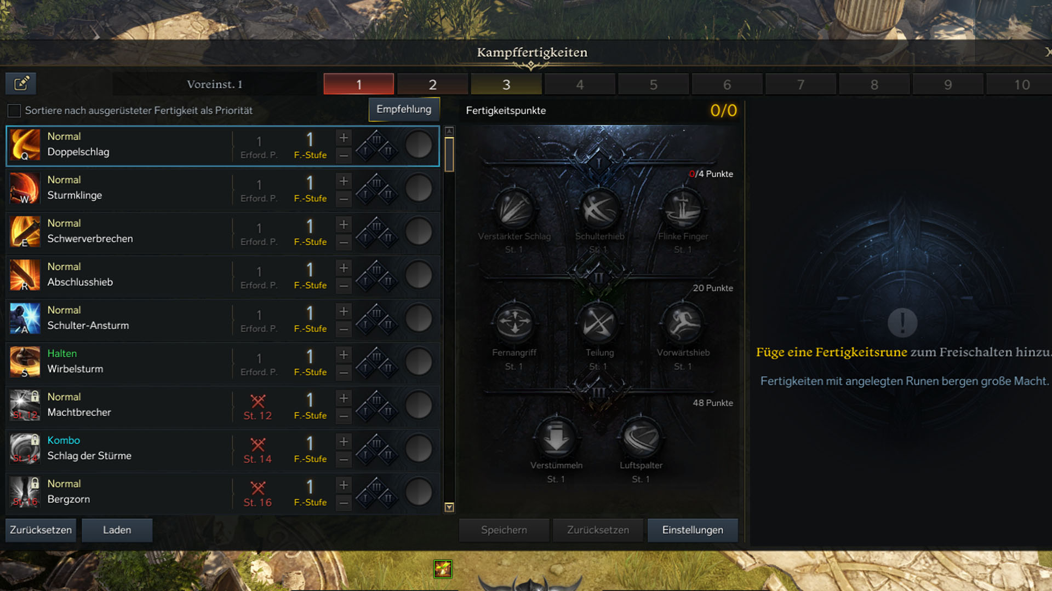Select the Wirbelsturm skill icon
The image size is (1052, 591).
[x=25, y=362]
